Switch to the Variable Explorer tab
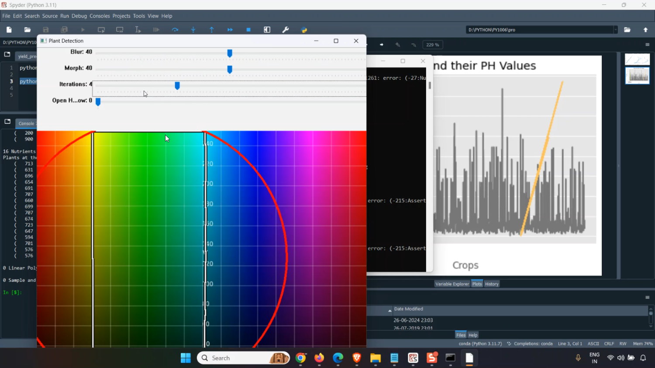The width and height of the screenshot is (655, 368). (x=452, y=284)
